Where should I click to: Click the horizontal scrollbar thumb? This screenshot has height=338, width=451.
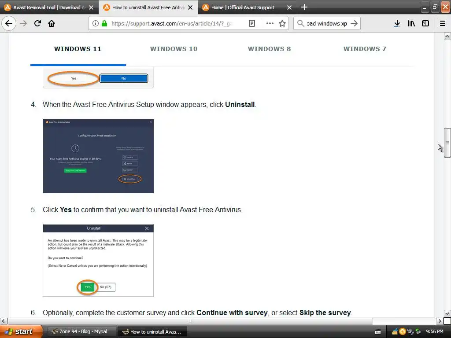[x=190, y=321]
